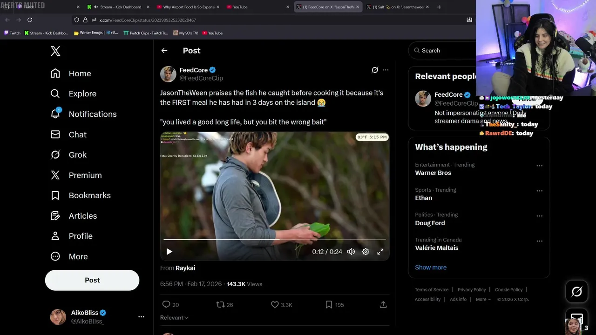Expand the footer More menu
Image resolution: width=596 pixels, height=335 pixels.
pos(483,300)
